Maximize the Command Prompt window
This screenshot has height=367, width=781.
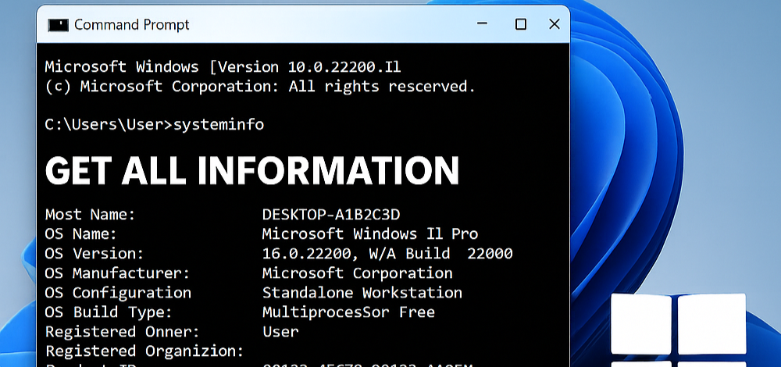pyautogui.click(x=520, y=25)
